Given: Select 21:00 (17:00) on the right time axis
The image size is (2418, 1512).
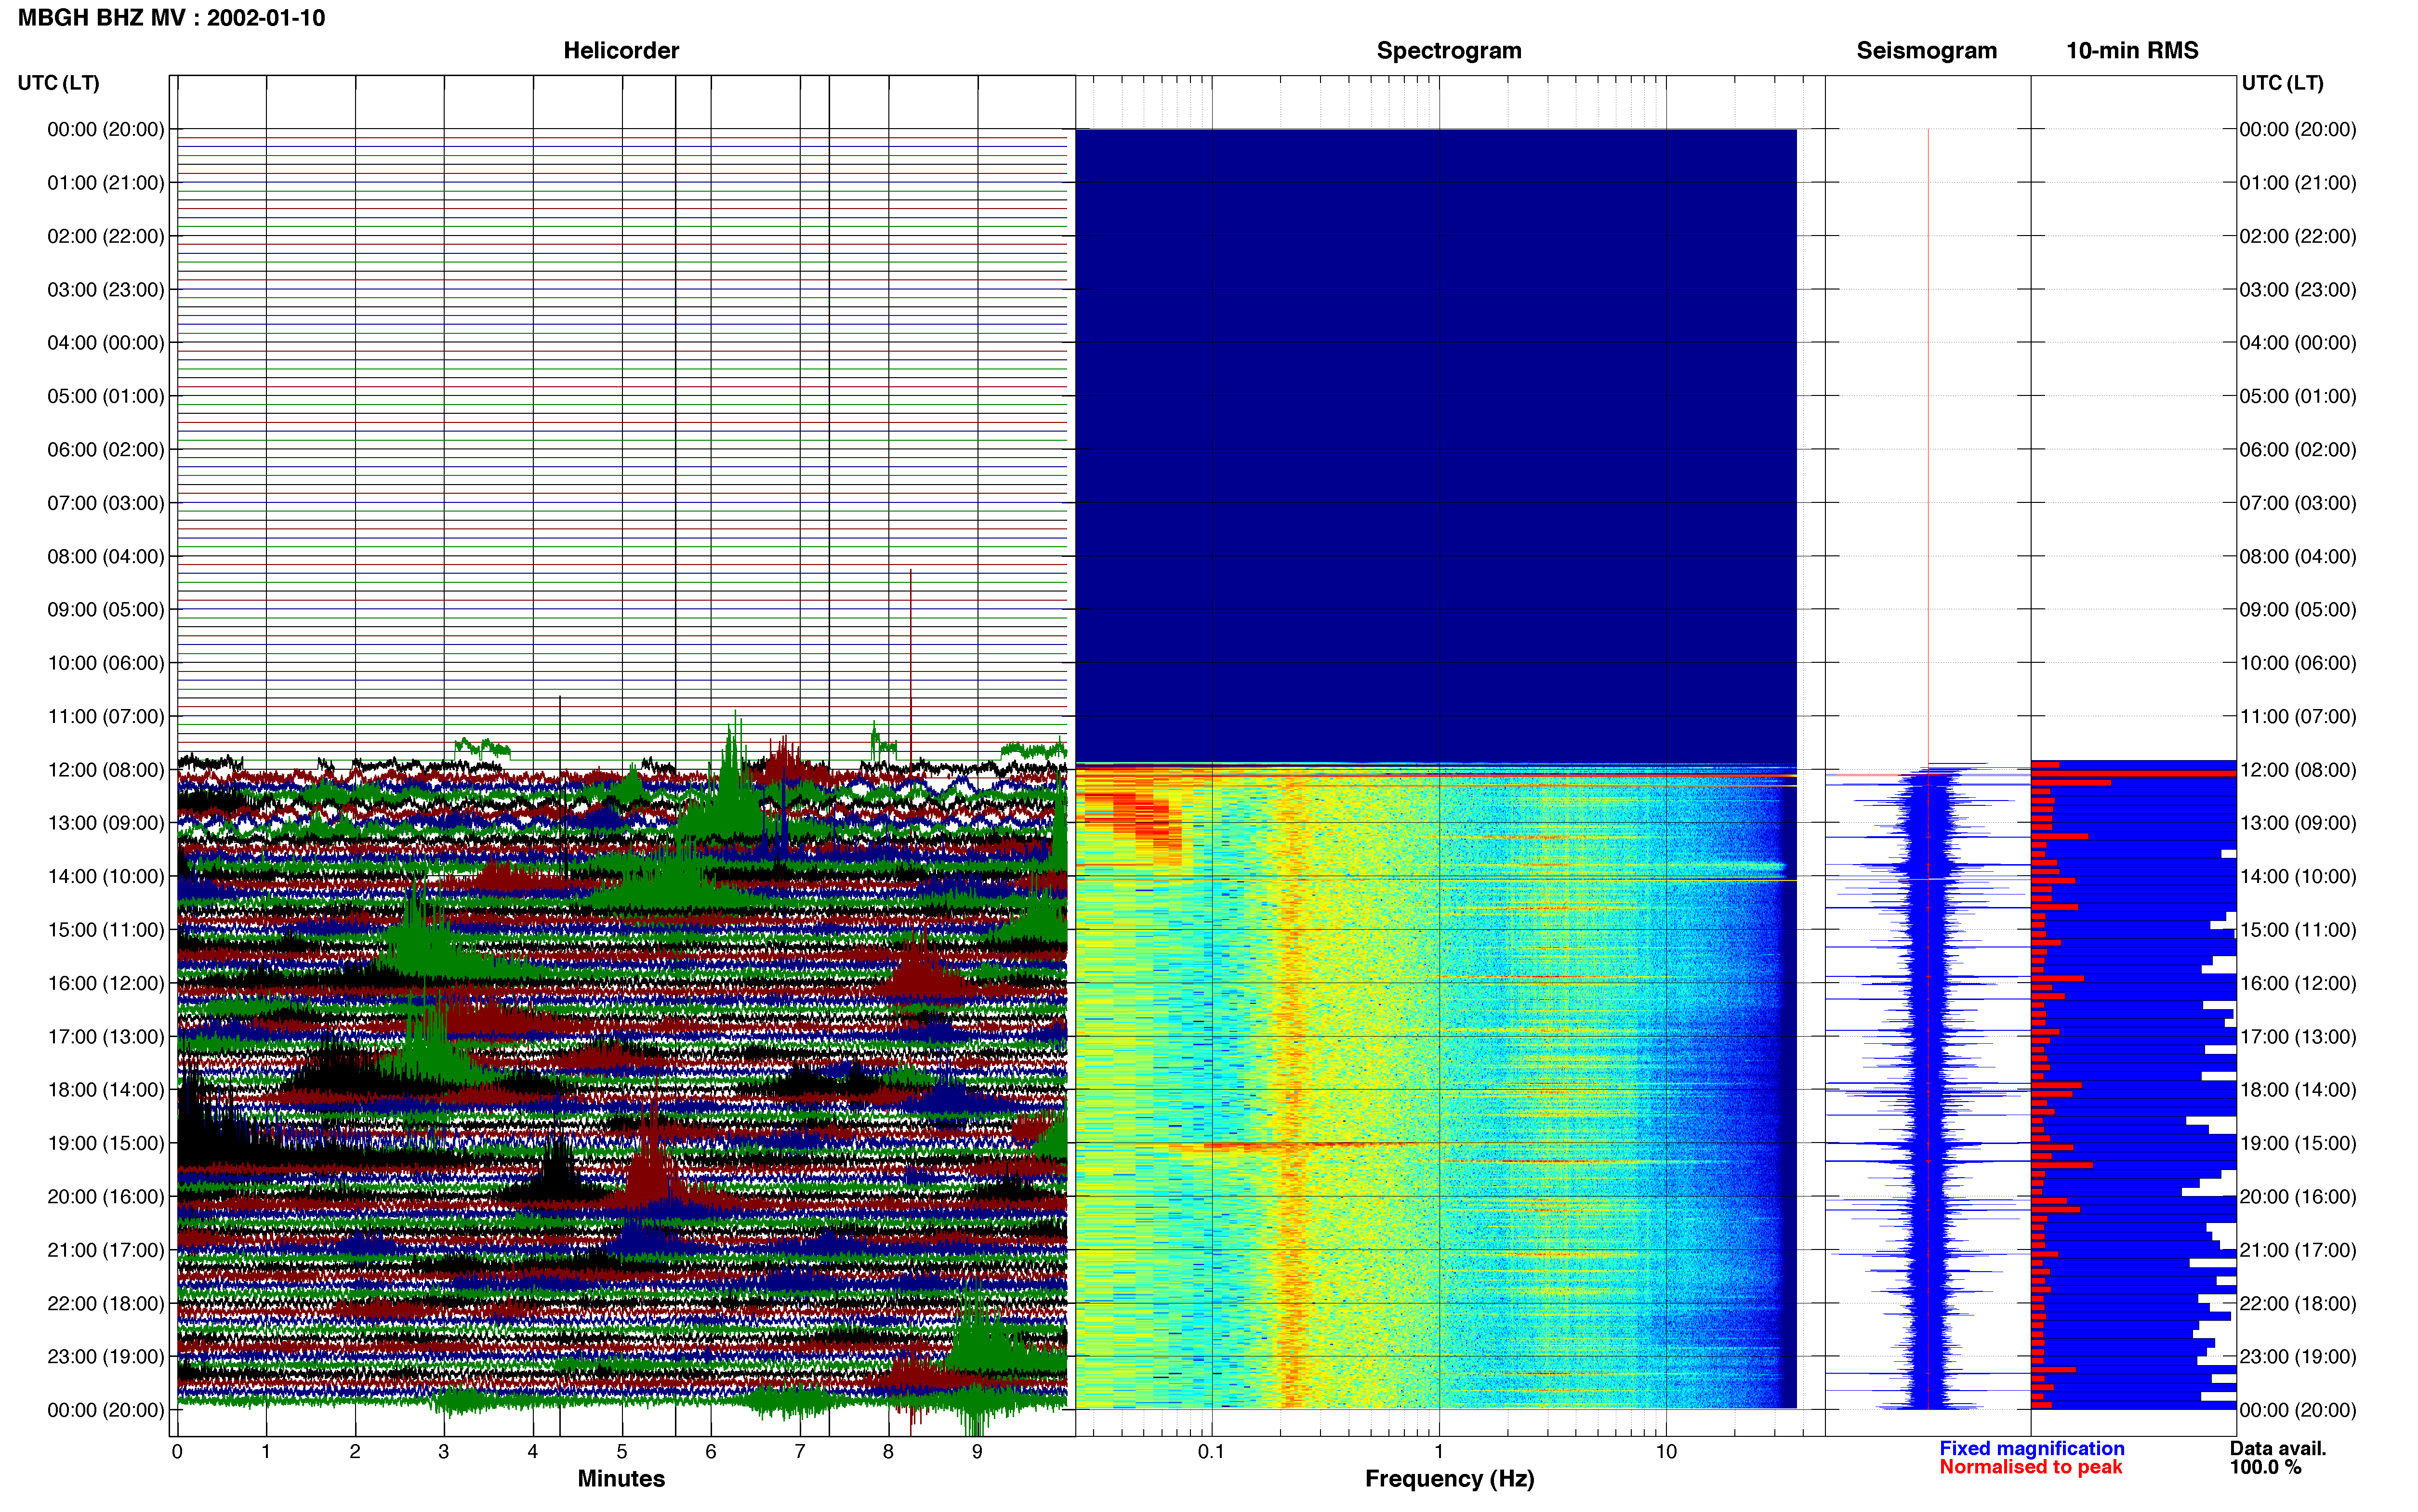Looking at the screenshot, I should [x=2298, y=1250].
